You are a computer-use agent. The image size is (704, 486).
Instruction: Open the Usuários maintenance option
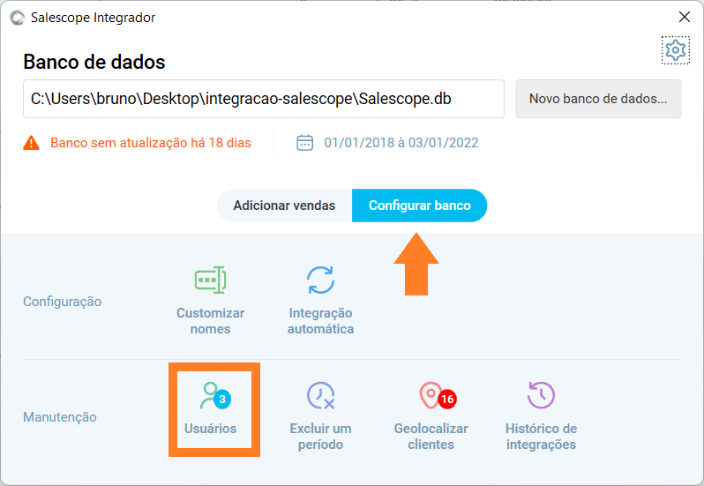pyautogui.click(x=210, y=408)
